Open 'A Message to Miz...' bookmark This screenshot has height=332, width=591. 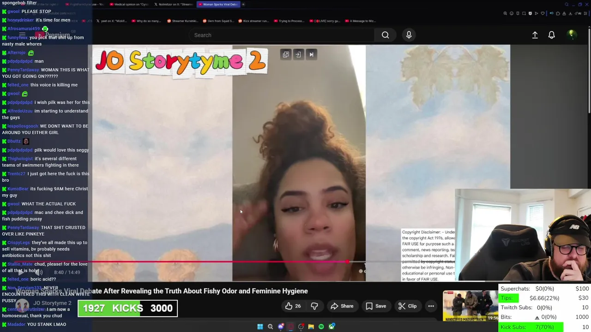(x=360, y=21)
